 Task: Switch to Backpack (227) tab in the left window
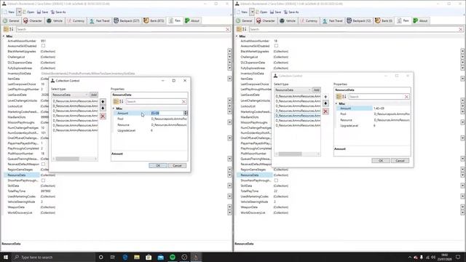127,21
